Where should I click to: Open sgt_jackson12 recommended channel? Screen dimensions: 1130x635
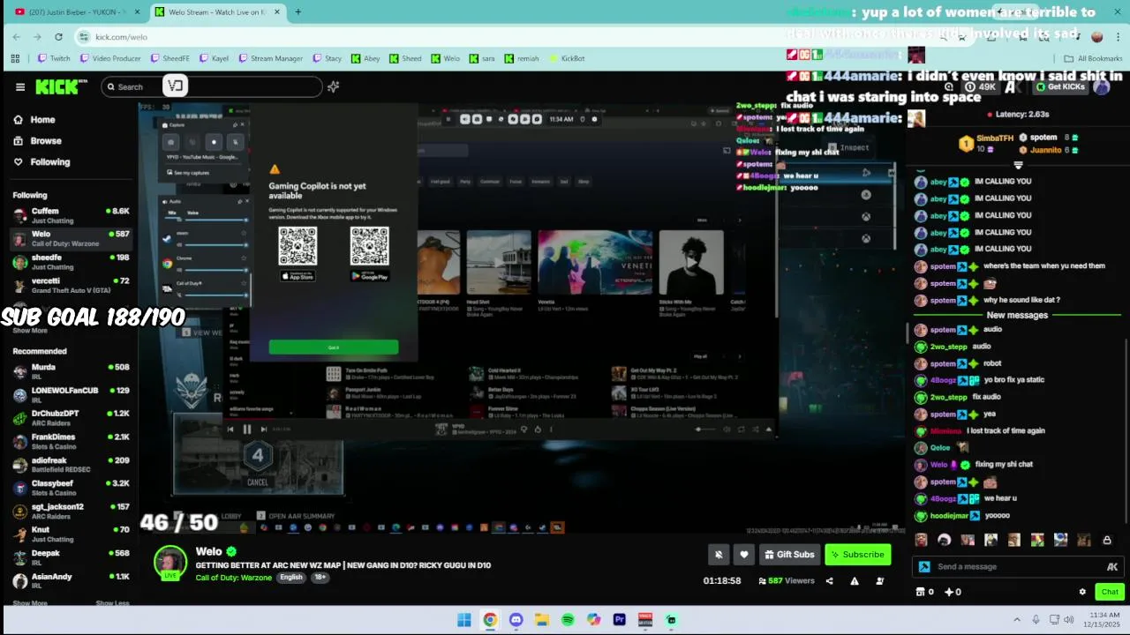[71, 511]
